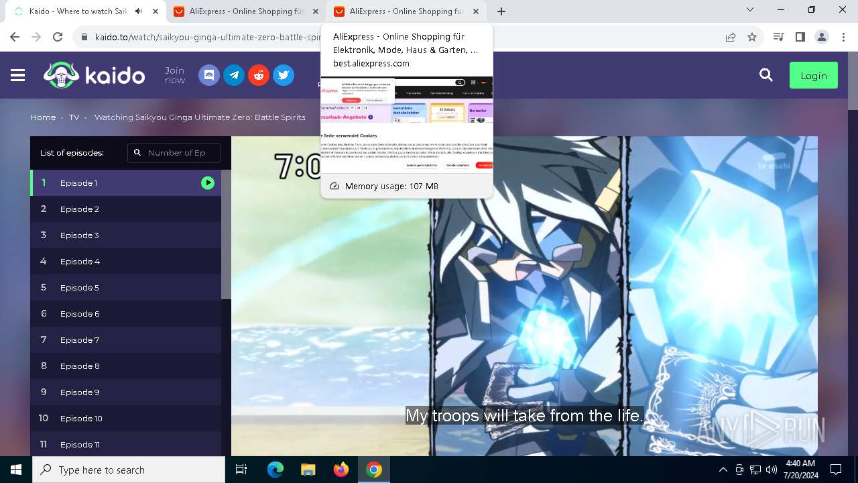Image resolution: width=858 pixels, height=483 pixels.
Task: Reload the current page
Action: (x=58, y=37)
